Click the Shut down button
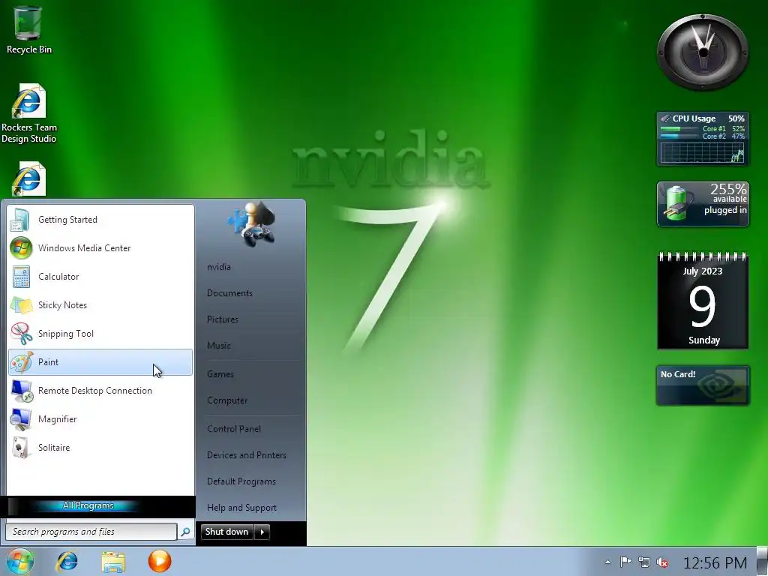The height and width of the screenshot is (576, 768). (226, 532)
